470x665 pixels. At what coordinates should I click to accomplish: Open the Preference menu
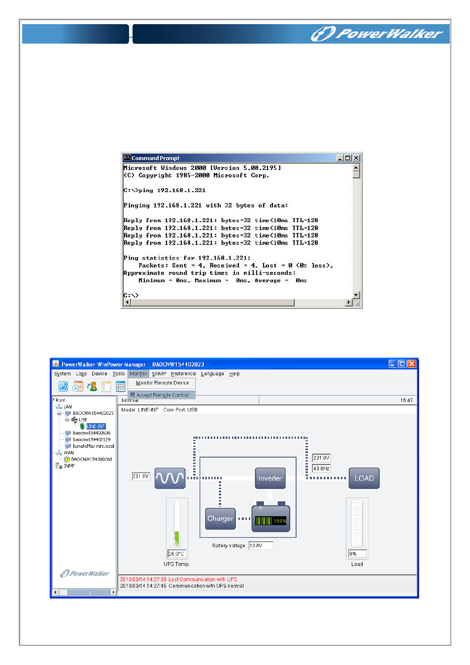coord(183,374)
